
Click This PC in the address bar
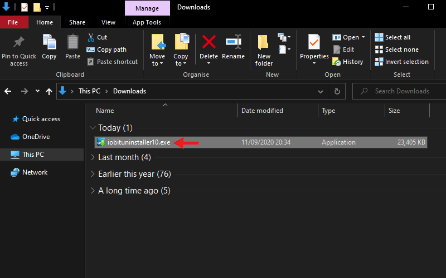point(89,91)
